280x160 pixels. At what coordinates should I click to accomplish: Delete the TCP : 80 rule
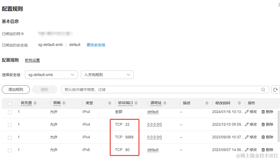click(267, 150)
